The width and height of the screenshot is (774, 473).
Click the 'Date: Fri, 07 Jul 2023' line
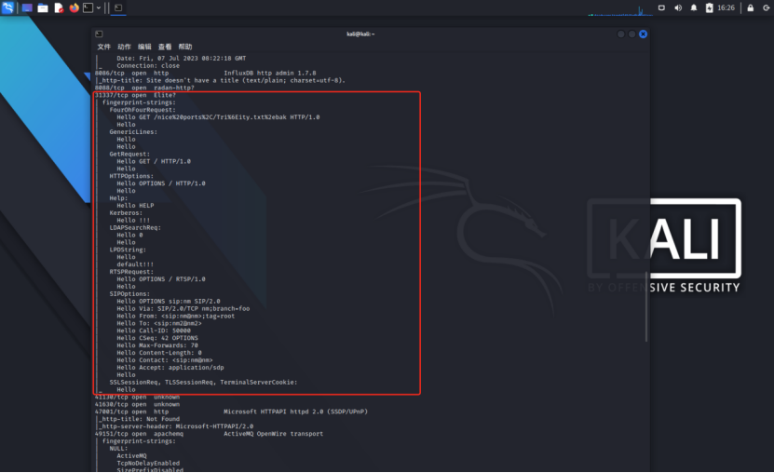182,59
